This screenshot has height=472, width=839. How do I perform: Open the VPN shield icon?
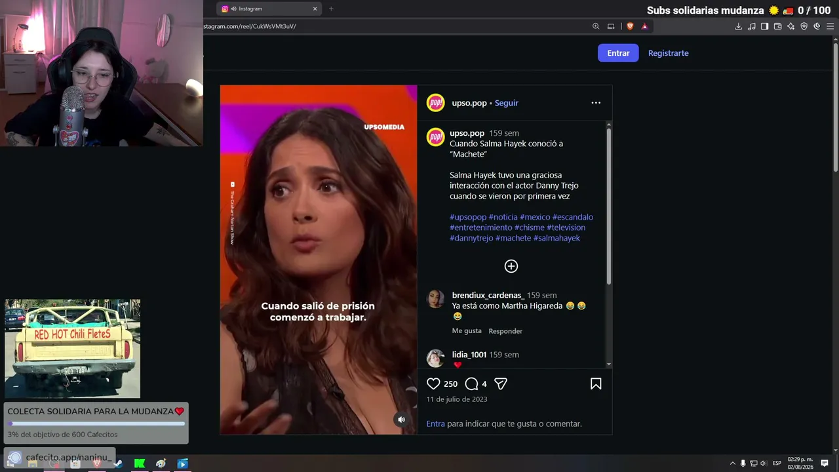coord(804,26)
